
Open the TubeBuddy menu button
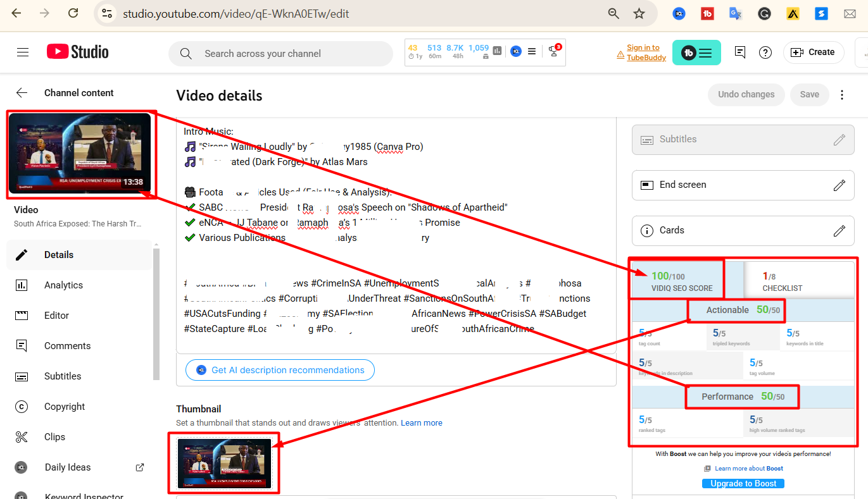coord(696,53)
